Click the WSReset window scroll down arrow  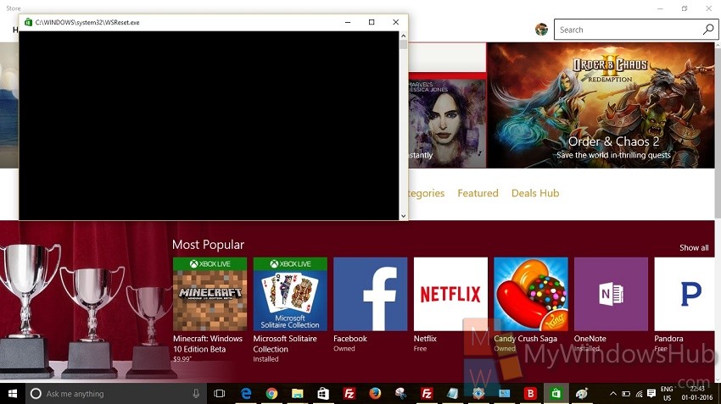pos(403,216)
